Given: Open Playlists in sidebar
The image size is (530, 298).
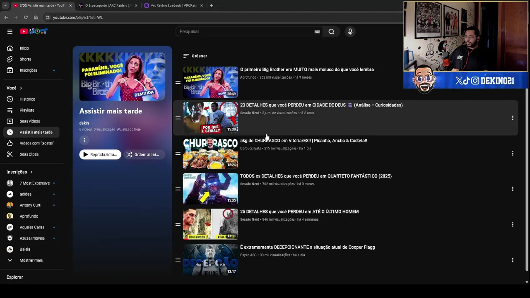Looking at the screenshot, I should tap(32, 110).
